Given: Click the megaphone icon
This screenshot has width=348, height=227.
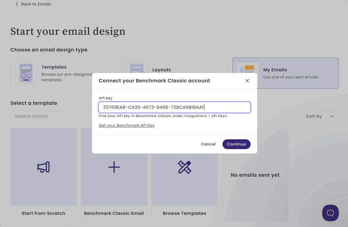Looking at the screenshot, I should coord(43,167).
